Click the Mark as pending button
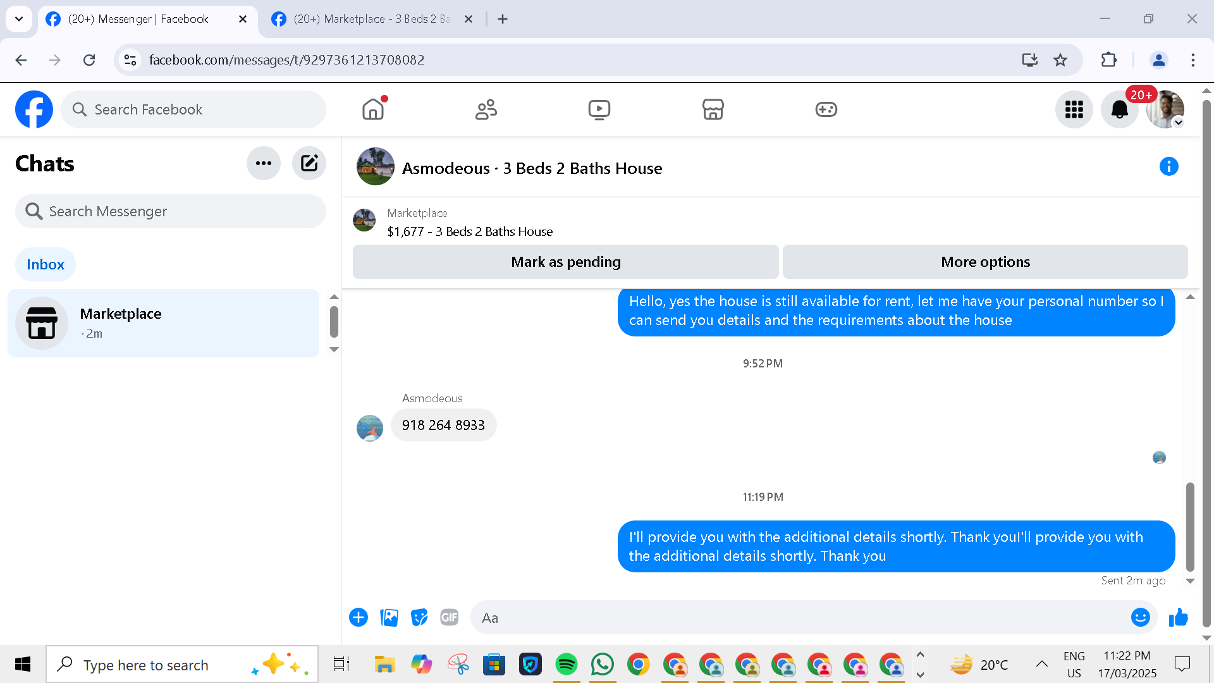This screenshot has width=1214, height=683. point(565,262)
